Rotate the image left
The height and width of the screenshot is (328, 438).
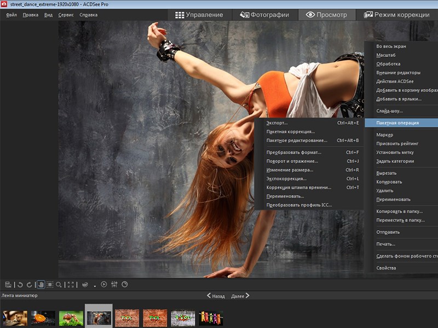click(20, 284)
